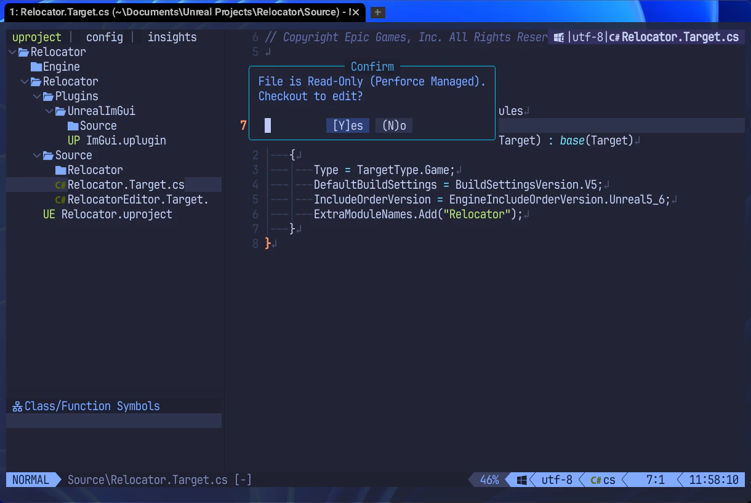Collapse the Plugins folder chevron
The height and width of the screenshot is (503, 751).
click(37, 97)
